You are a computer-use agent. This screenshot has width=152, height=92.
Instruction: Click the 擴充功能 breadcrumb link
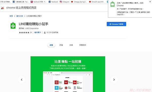(20, 16)
